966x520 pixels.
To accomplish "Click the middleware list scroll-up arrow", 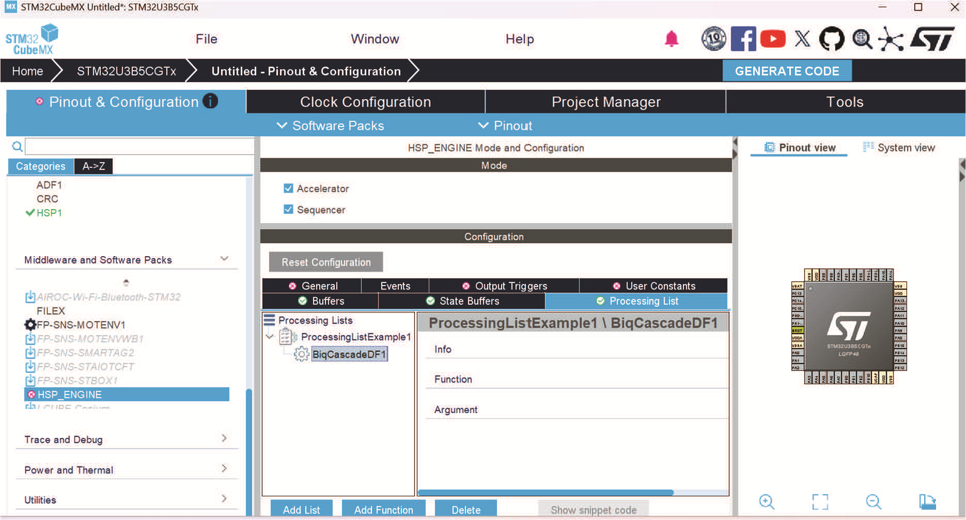I will click(126, 282).
